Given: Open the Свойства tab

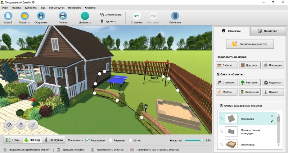Looking at the screenshot, I should [268, 31].
